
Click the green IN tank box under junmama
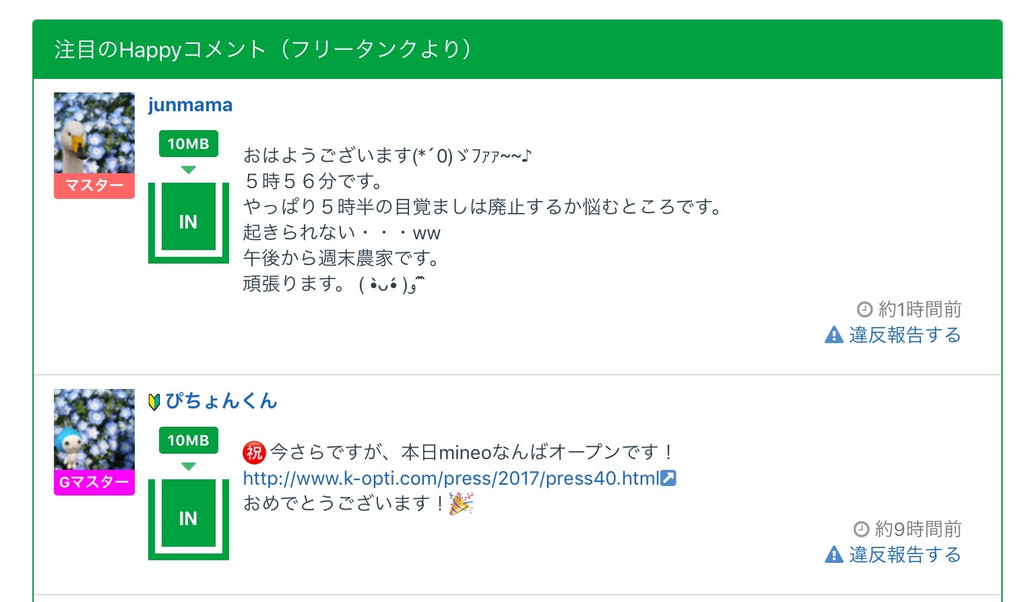point(189,222)
